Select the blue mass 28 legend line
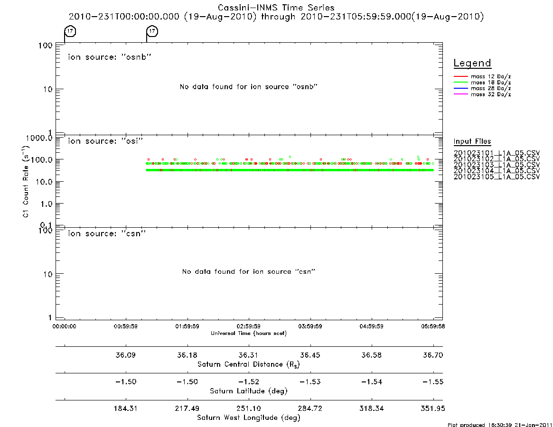 (x=460, y=89)
